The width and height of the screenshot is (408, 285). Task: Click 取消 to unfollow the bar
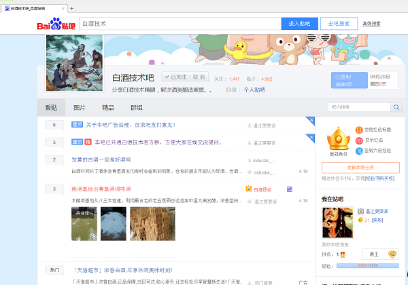(198, 77)
